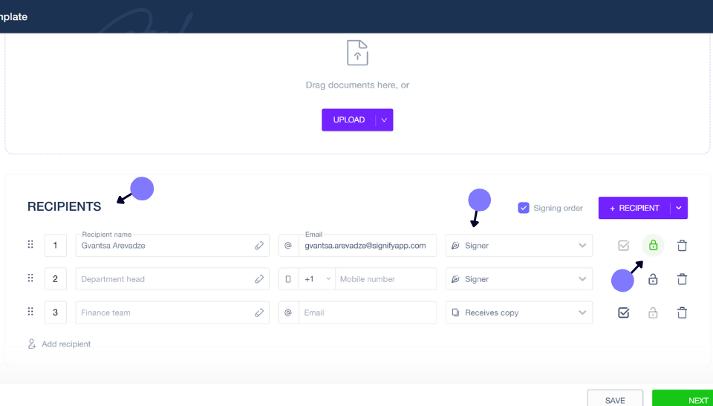
Task: Click the link icon in Gvantsa Arevadze field
Action: pos(259,246)
